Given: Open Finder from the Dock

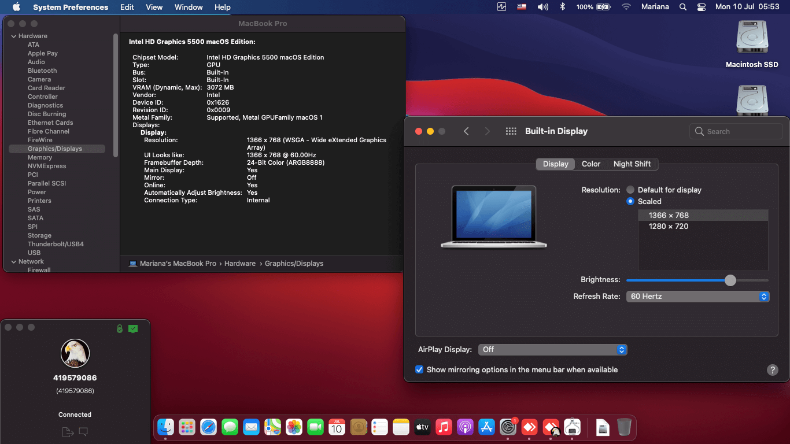Looking at the screenshot, I should point(166,427).
